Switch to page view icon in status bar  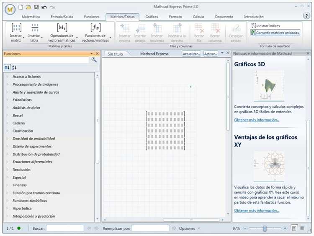coord(294,228)
